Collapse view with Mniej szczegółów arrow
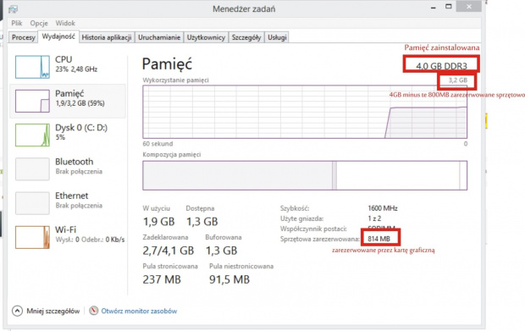Screen dimensions: 525x331 18,312
